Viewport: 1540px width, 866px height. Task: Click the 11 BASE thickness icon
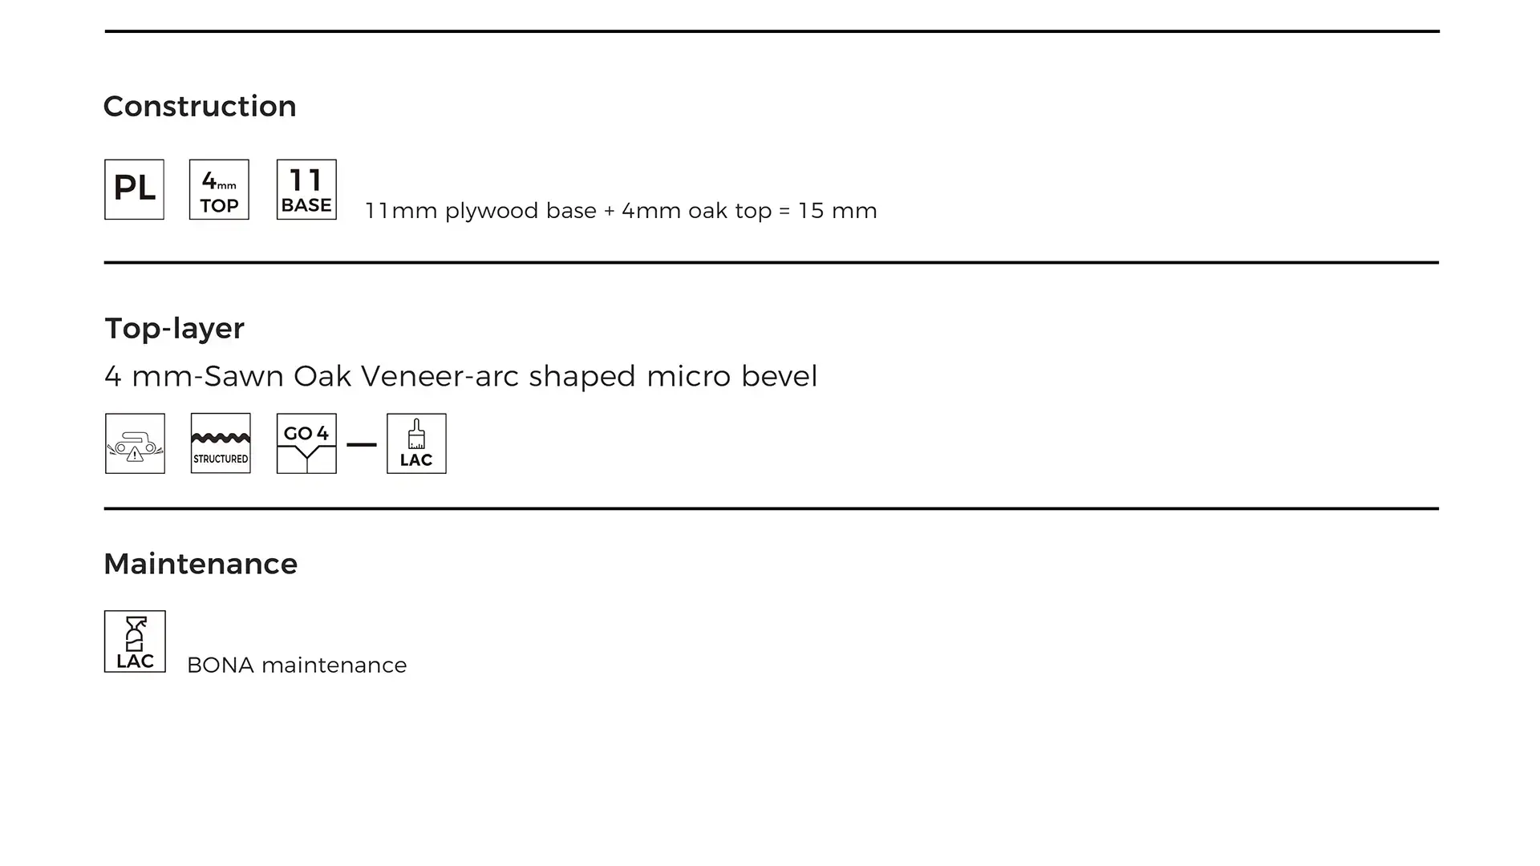tap(306, 189)
